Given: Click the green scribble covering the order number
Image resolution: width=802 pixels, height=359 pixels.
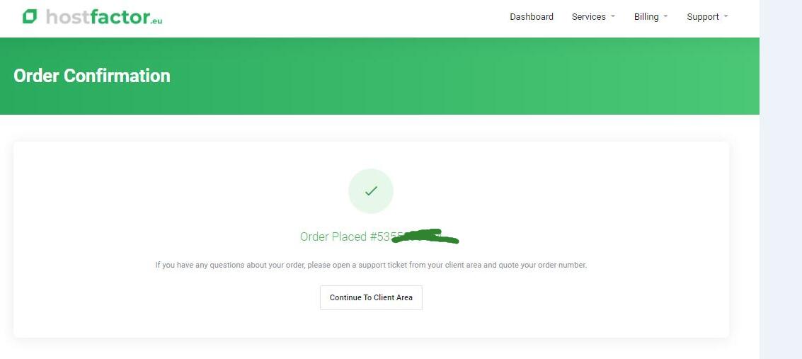Looking at the screenshot, I should click(x=425, y=237).
